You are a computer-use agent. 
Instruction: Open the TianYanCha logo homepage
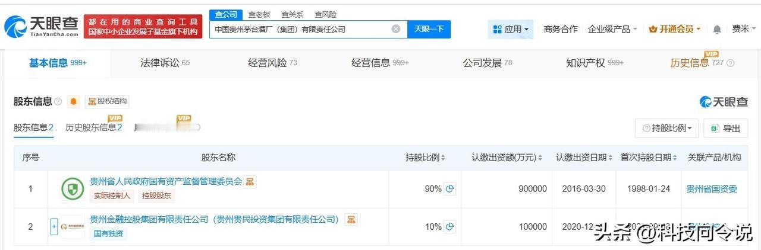41,26
